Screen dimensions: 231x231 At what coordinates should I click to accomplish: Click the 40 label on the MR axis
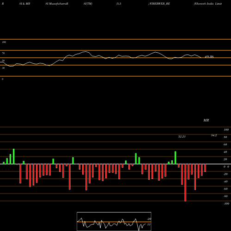(x=225, y=152)
